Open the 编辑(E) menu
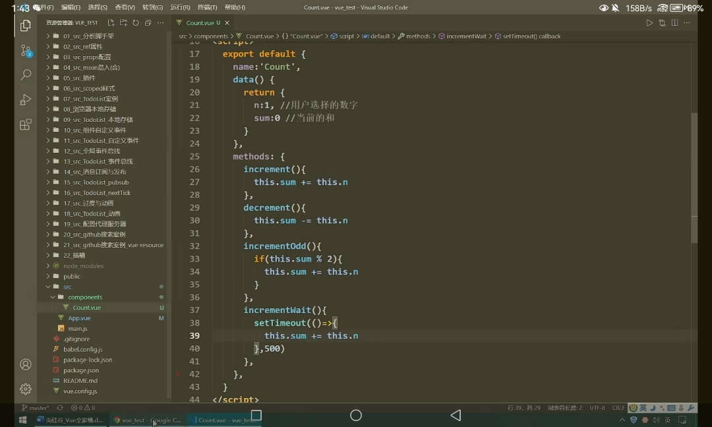The height and width of the screenshot is (427, 712). [x=71, y=7]
